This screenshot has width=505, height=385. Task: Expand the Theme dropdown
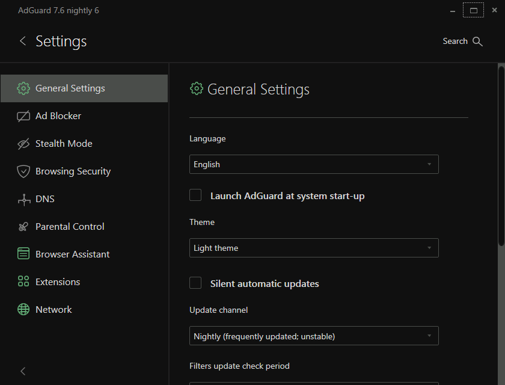[314, 248]
